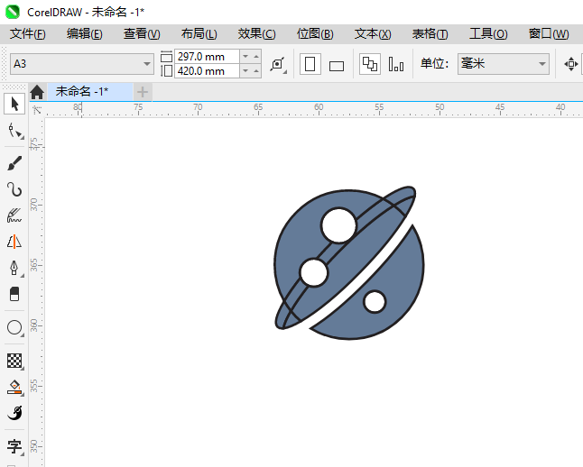Image resolution: width=583 pixels, height=467 pixels.
Task: Choose the paintbrush tool
Action: [x=14, y=163]
